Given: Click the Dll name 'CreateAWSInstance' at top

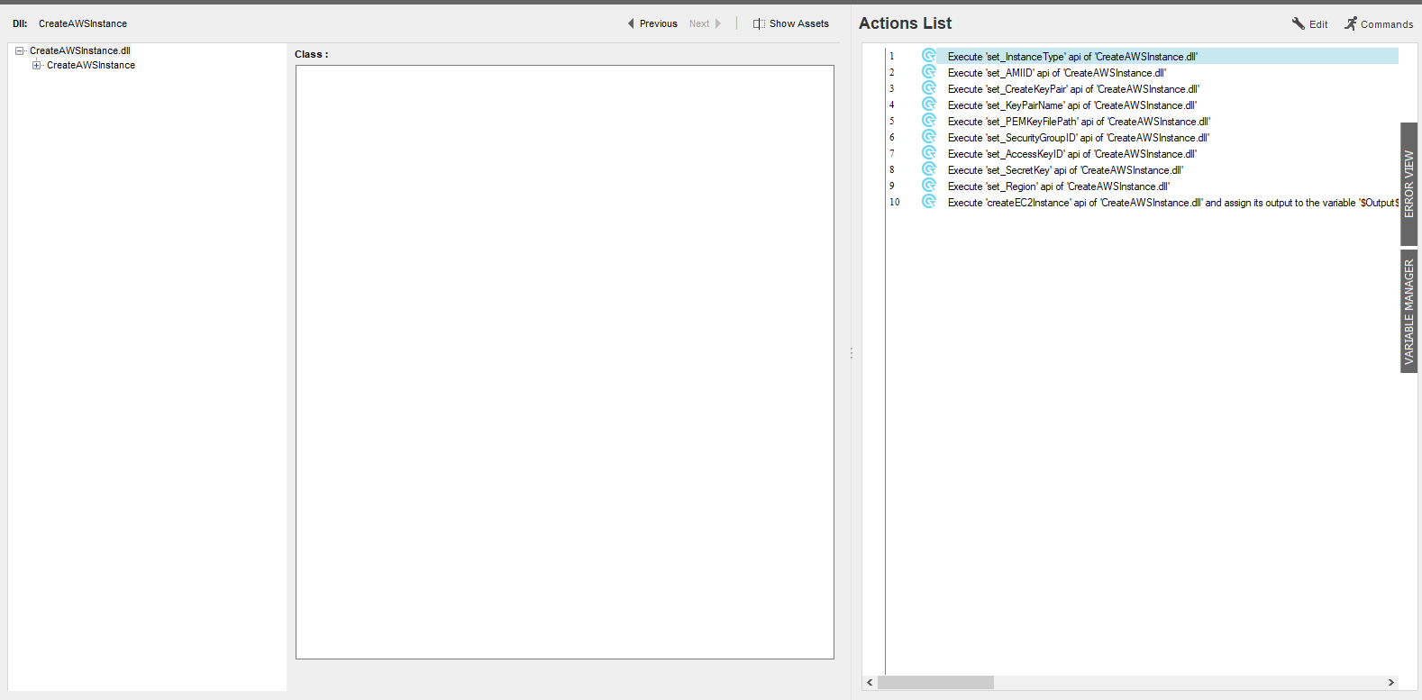Looking at the screenshot, I should pyautogui.click(x=83, y=23).
